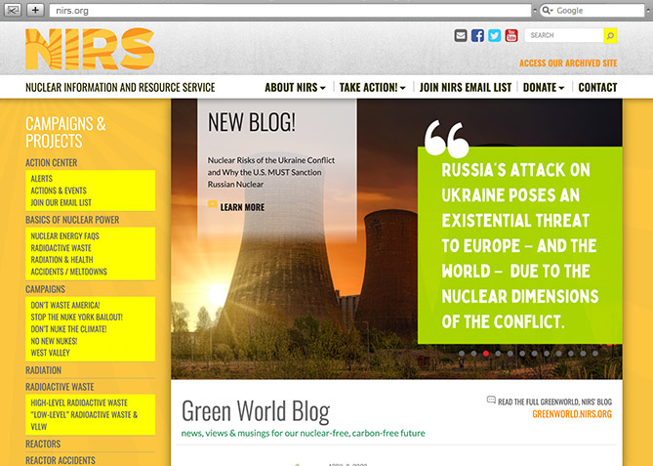Screen dimensions: 653x466
Task: Select the fourth carousel slide dot
Action: pos(498,353)
